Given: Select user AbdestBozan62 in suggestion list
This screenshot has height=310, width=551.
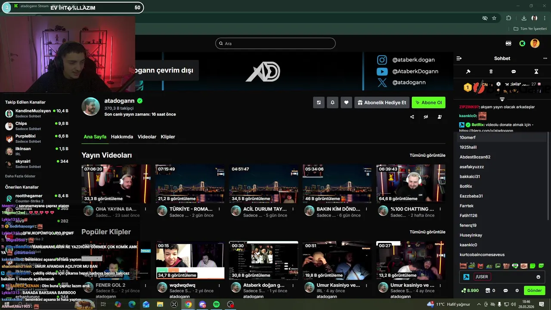Looking at the screenshot, I should [502, 157].
